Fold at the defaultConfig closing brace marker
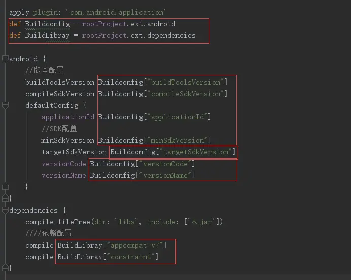Viewport: 351px width, 280px height. 5,186
